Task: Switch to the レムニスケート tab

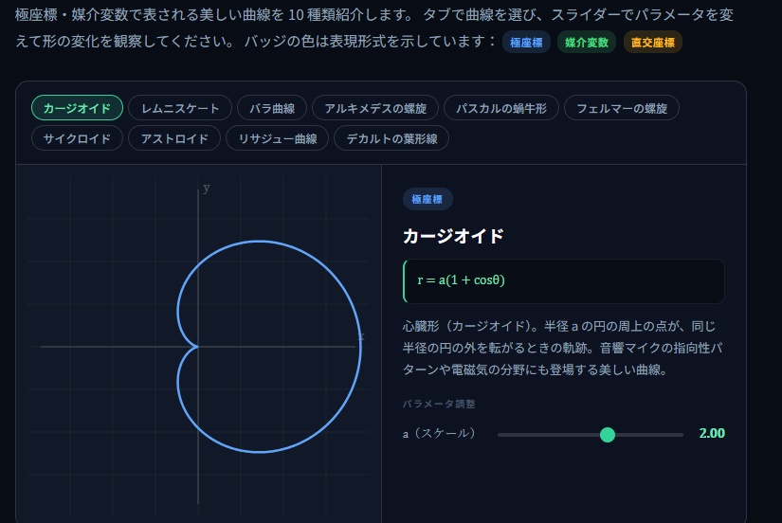Action: (x=180, y=108)
